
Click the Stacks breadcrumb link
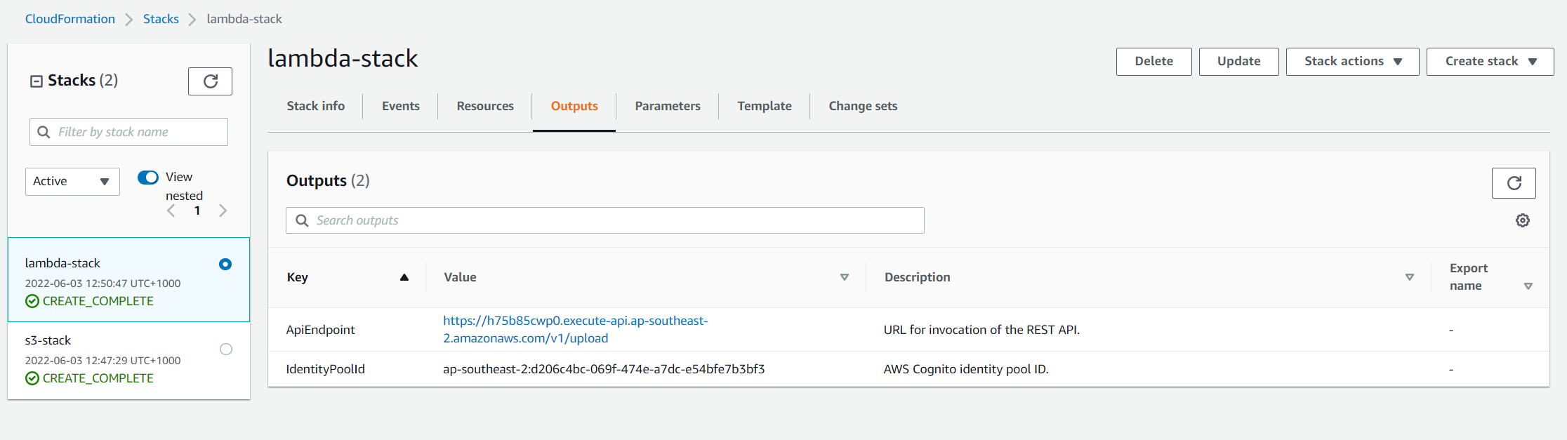161,19
